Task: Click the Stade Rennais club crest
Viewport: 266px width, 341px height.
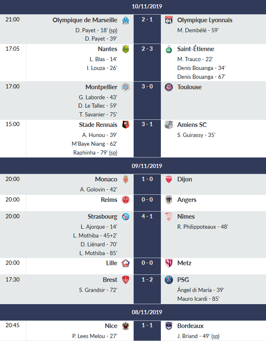Action: (x=125, y=125)
